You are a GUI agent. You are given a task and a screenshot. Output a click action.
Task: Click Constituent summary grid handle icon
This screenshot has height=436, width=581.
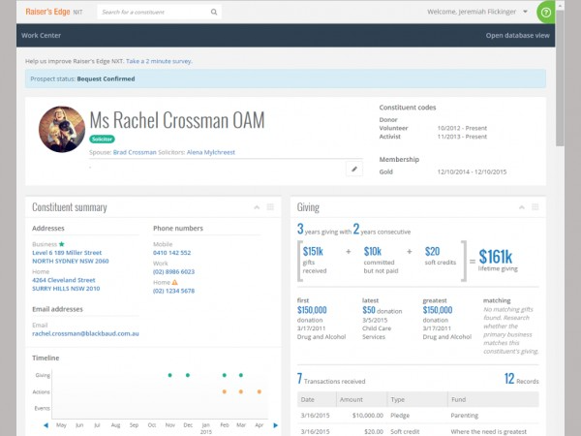click(270, 207)
